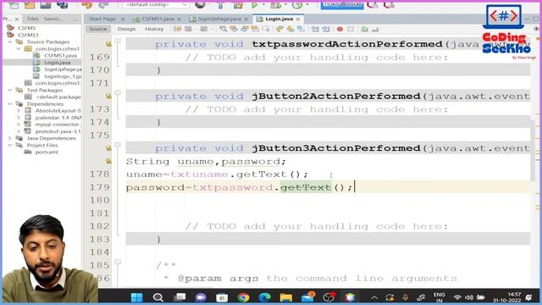Switch to History view
The image size is (542, 305).
point(154,29)
